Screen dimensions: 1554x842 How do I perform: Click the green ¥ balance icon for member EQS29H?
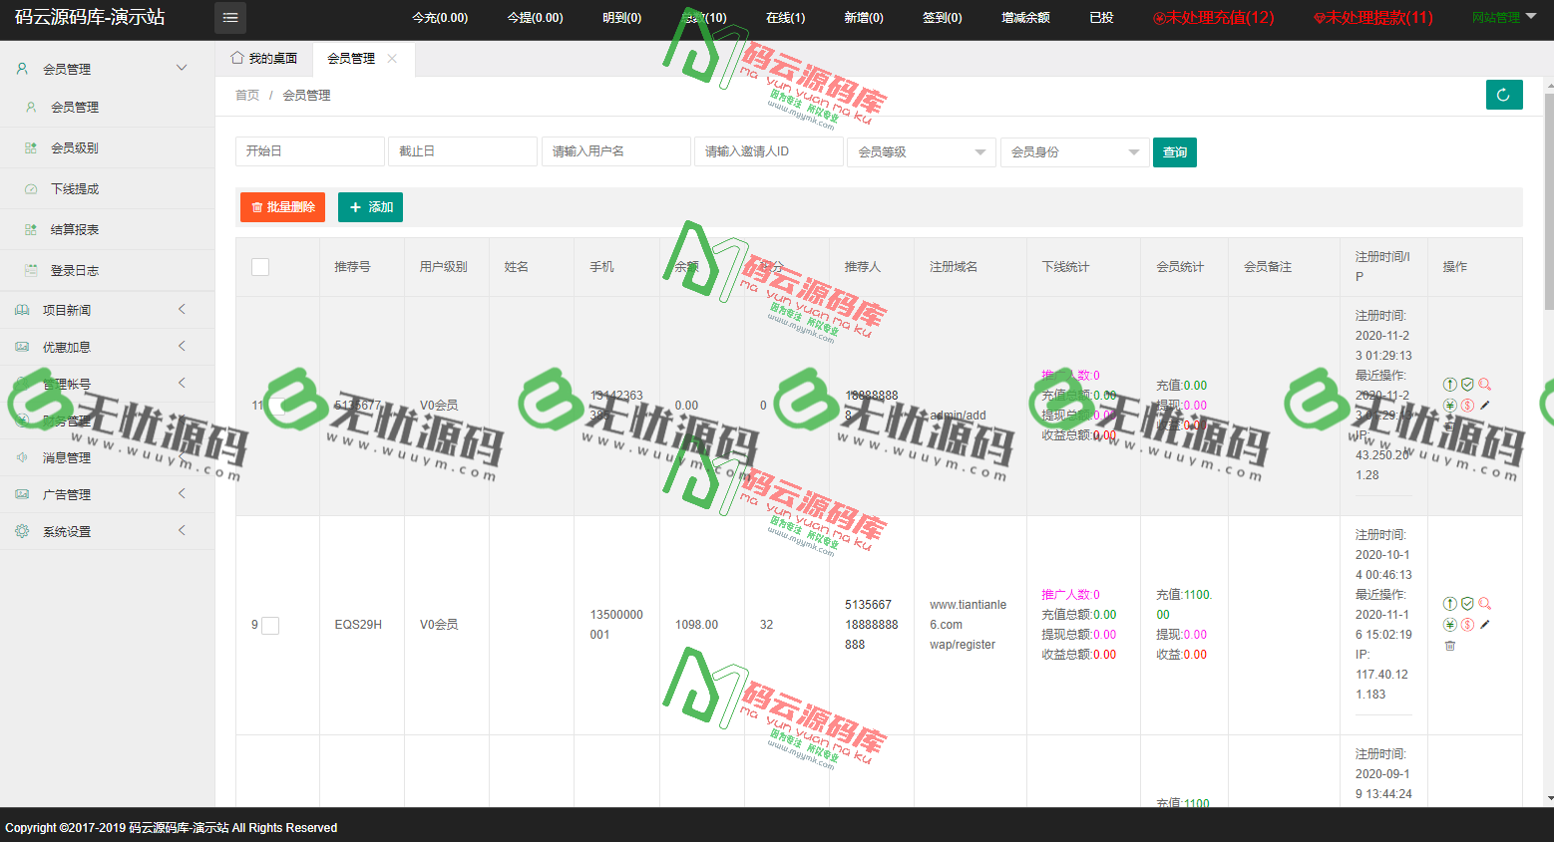tap(1449, 625)
